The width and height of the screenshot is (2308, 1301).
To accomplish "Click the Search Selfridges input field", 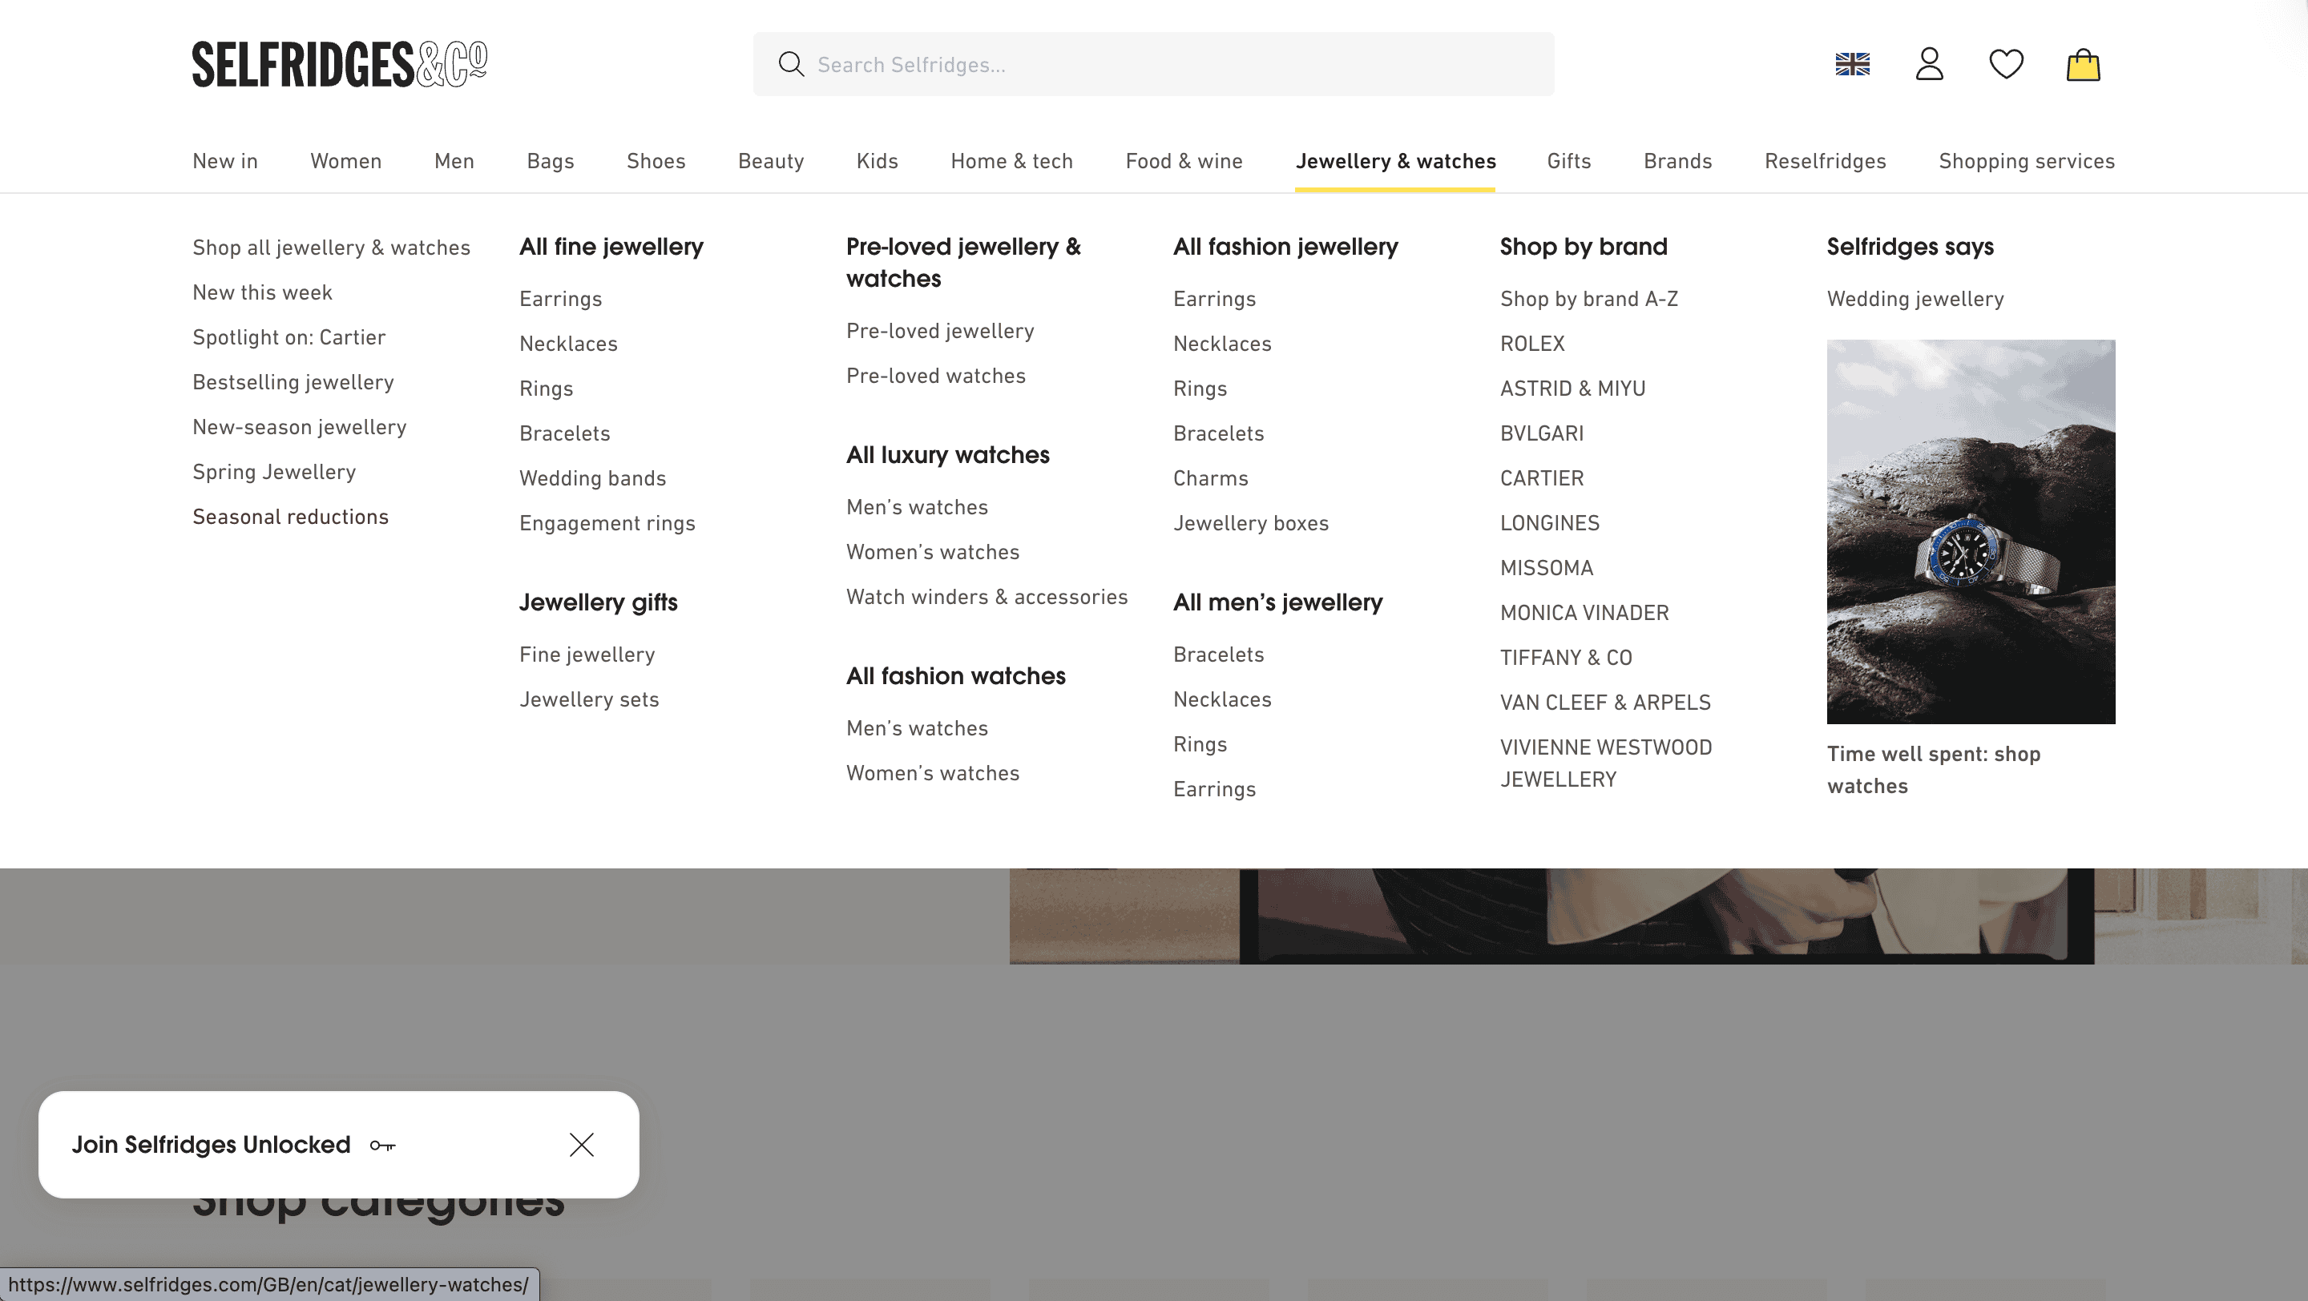I will [1164, 64].
